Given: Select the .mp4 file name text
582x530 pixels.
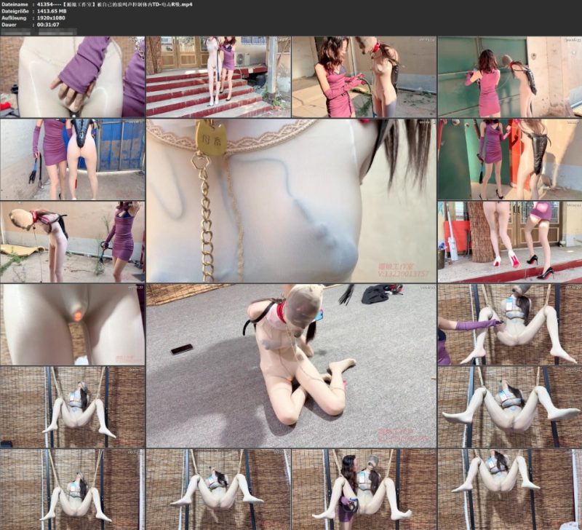Looking at the screenshot, I should tap(115, 4).
